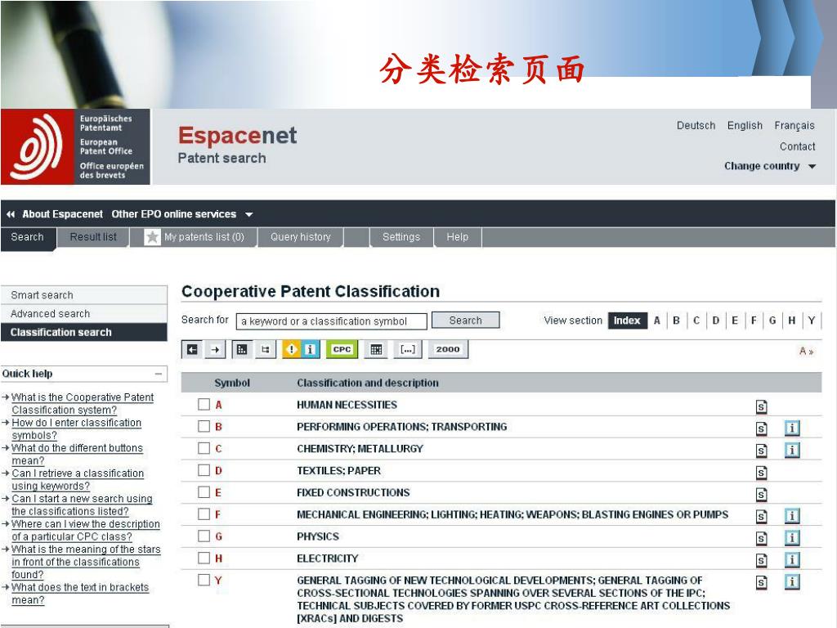Switch language to Deutsch
The image size is (837, 628).
(696, 125)
